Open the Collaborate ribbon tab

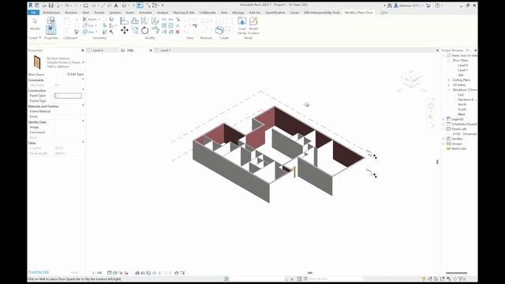tap(208, 13)
